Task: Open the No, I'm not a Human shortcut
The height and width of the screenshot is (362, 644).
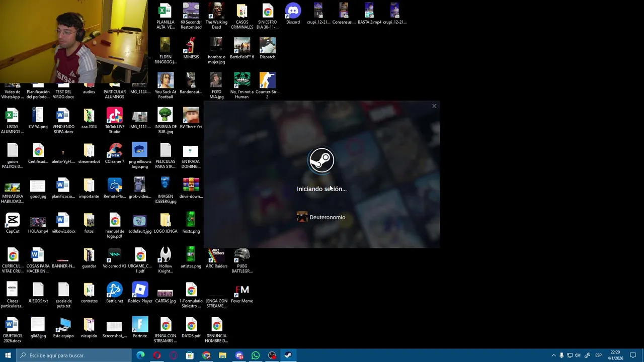Action: [242, 85]
